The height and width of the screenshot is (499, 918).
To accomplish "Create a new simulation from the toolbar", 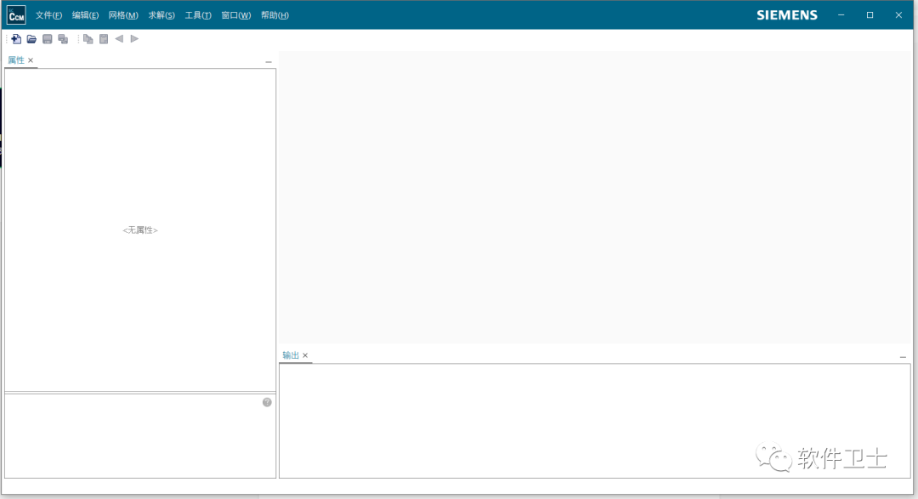I will tap(16, 39).
